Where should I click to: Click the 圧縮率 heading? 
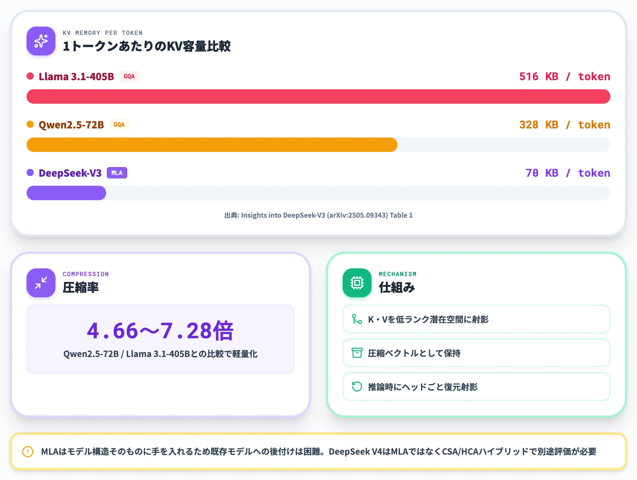coord(81,288)
